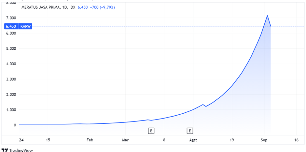Click the 16 date label
This screenshot has width=306, height=152.
coord(297,140)
